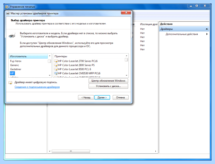Maximize the Print Management window
This screenshot has width=215, height=164.
pos(197,6)
